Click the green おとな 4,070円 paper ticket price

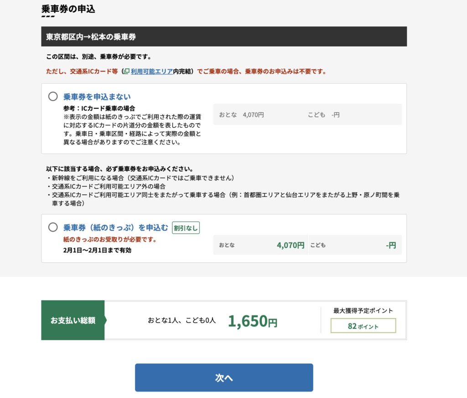[x=290, y=245]
